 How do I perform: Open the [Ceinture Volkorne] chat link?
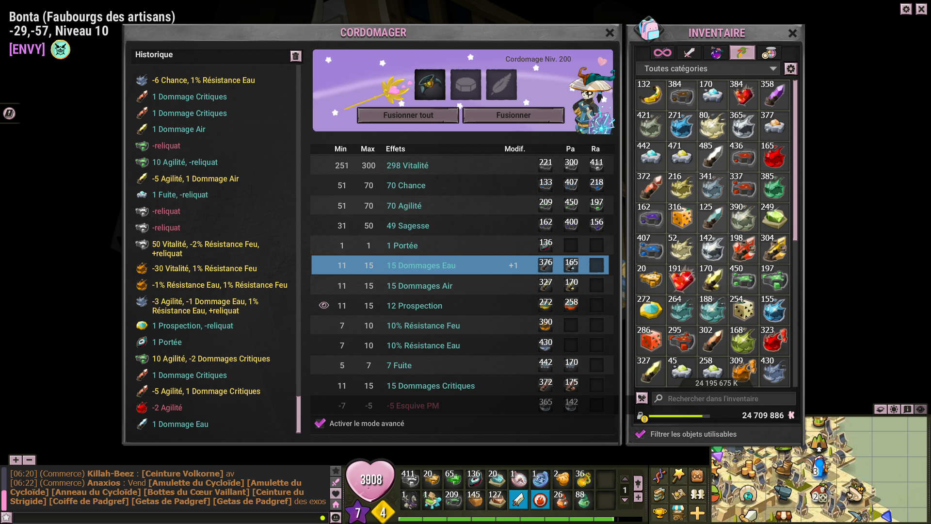pos(182,474)
